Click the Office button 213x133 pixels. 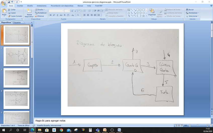point(3,3)
